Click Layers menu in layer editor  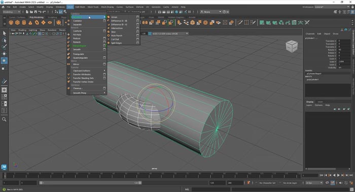coord(309,105)
